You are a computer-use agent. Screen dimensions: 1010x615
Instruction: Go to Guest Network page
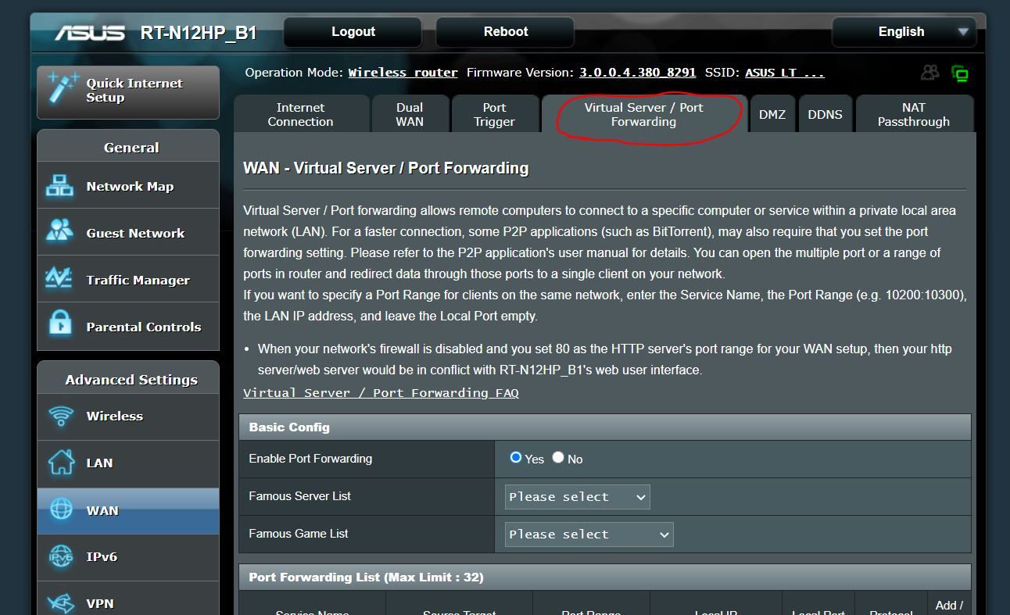click(128, 233)
